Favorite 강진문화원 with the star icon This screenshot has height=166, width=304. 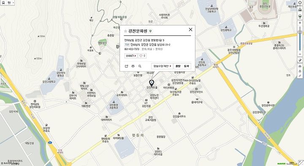coord(125,31)
